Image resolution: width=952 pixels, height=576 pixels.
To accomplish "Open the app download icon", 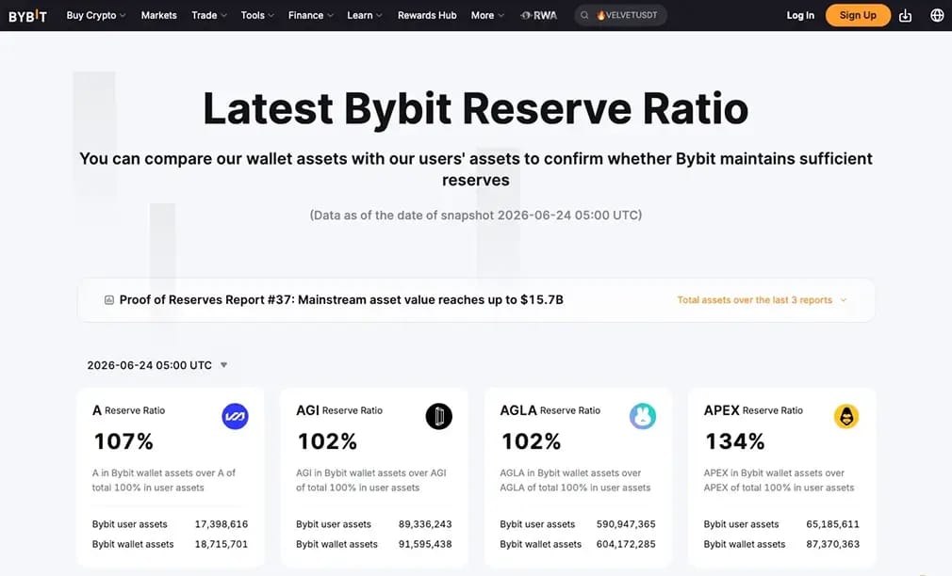I will point(905,16).
